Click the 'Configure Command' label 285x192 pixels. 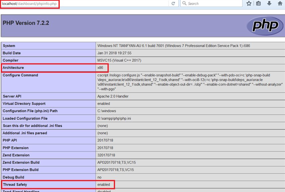[x=20, y=75]
